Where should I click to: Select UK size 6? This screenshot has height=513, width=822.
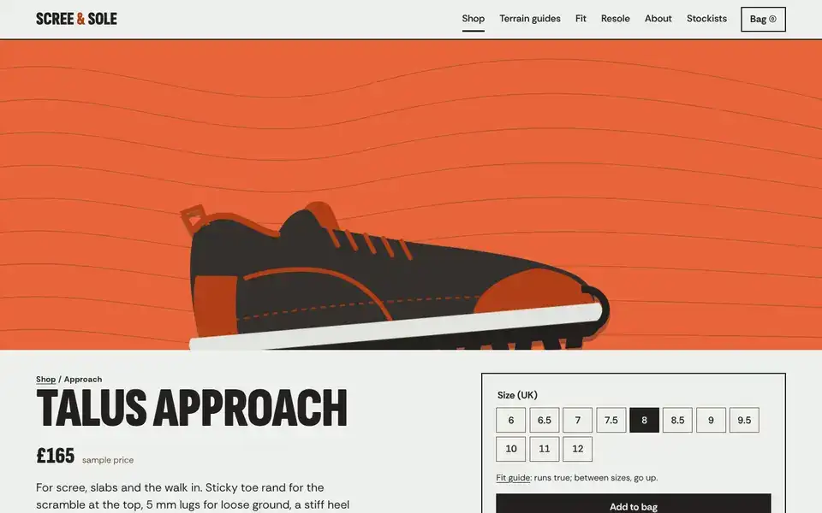(x=510, y=420)
